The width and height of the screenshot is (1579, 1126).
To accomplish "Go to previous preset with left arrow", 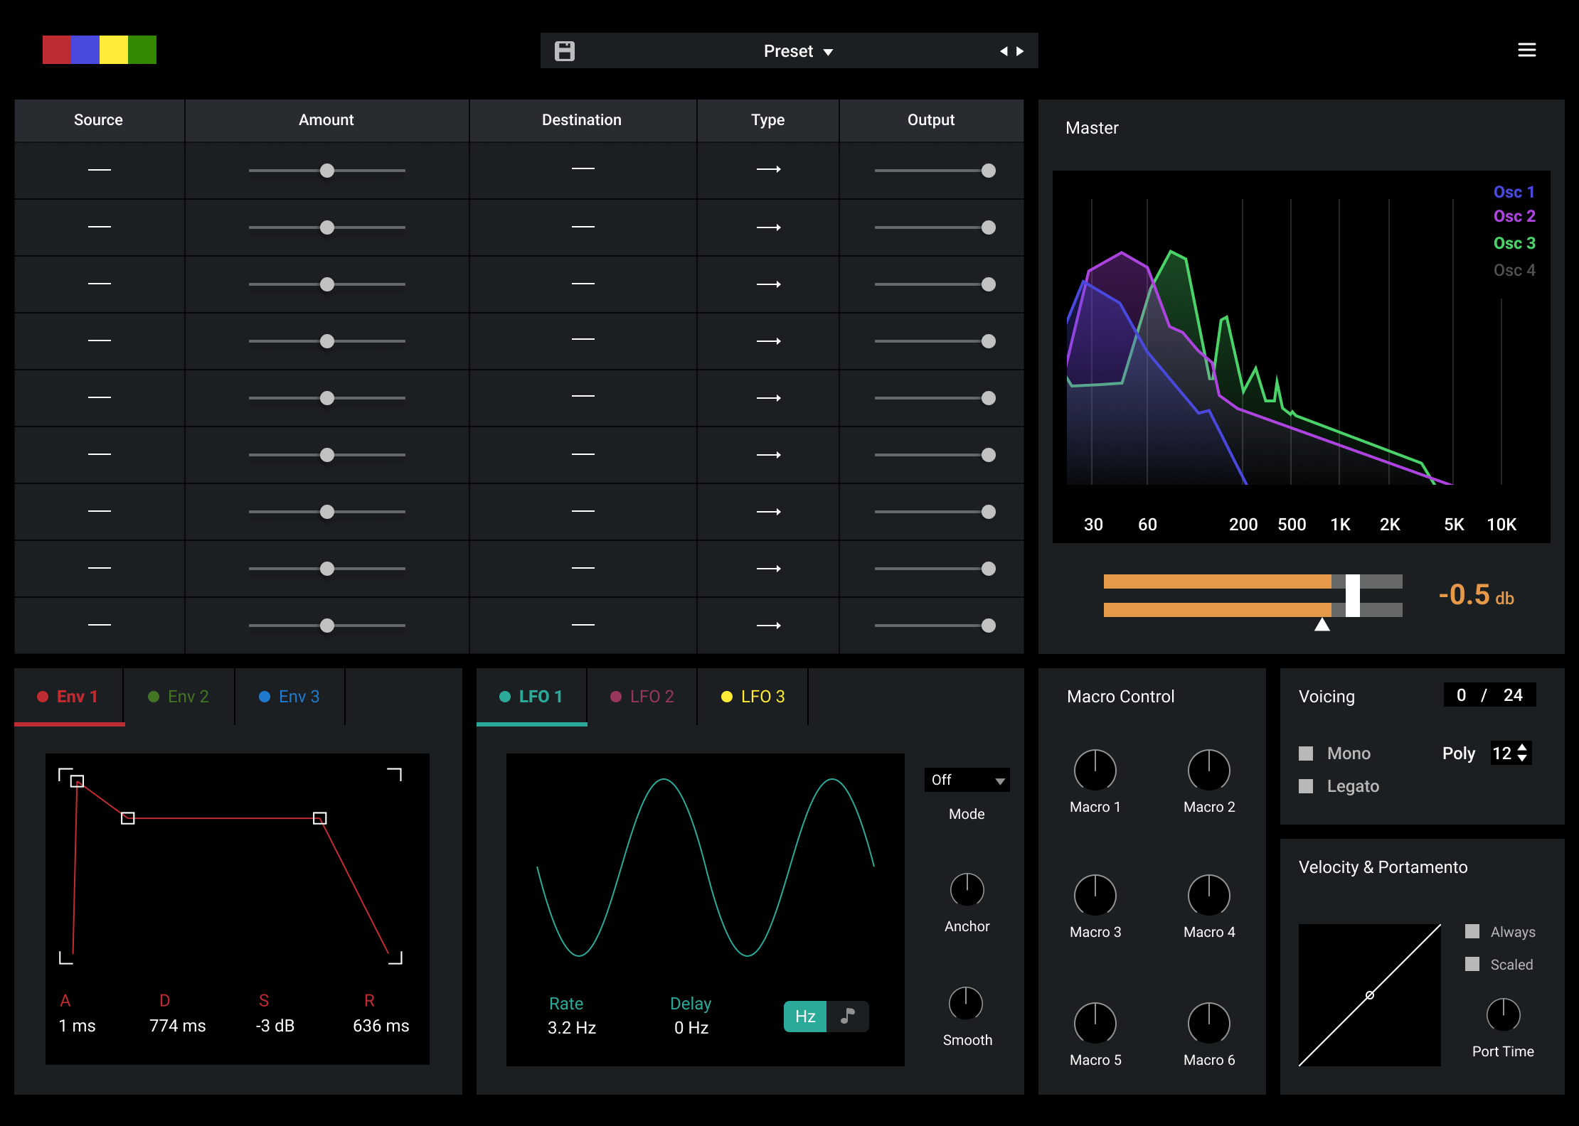I will coord(1004,51).
